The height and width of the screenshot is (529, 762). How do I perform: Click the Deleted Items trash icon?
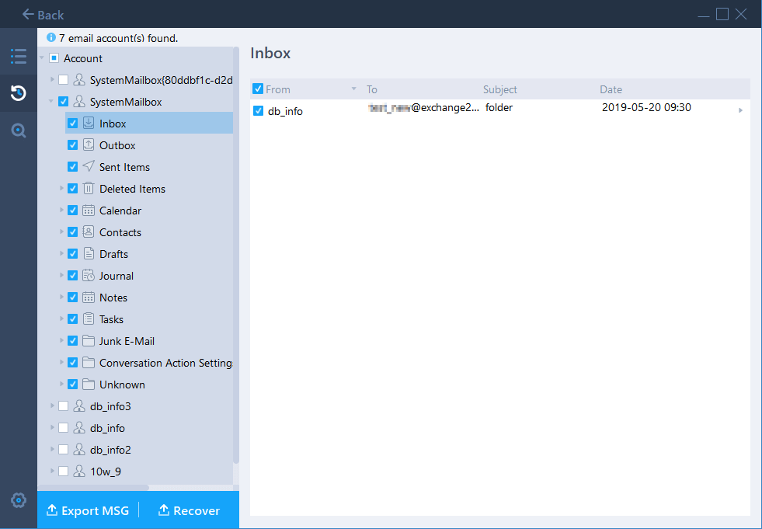click(89, 189)
